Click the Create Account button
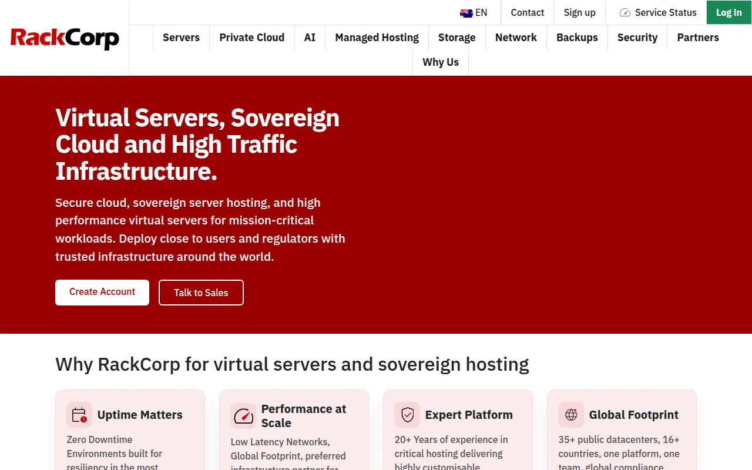 pyautogui.click(x=102, y=292)
